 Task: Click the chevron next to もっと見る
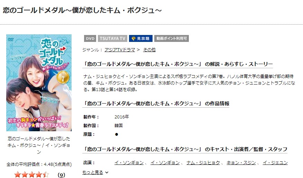click(107, 172)
